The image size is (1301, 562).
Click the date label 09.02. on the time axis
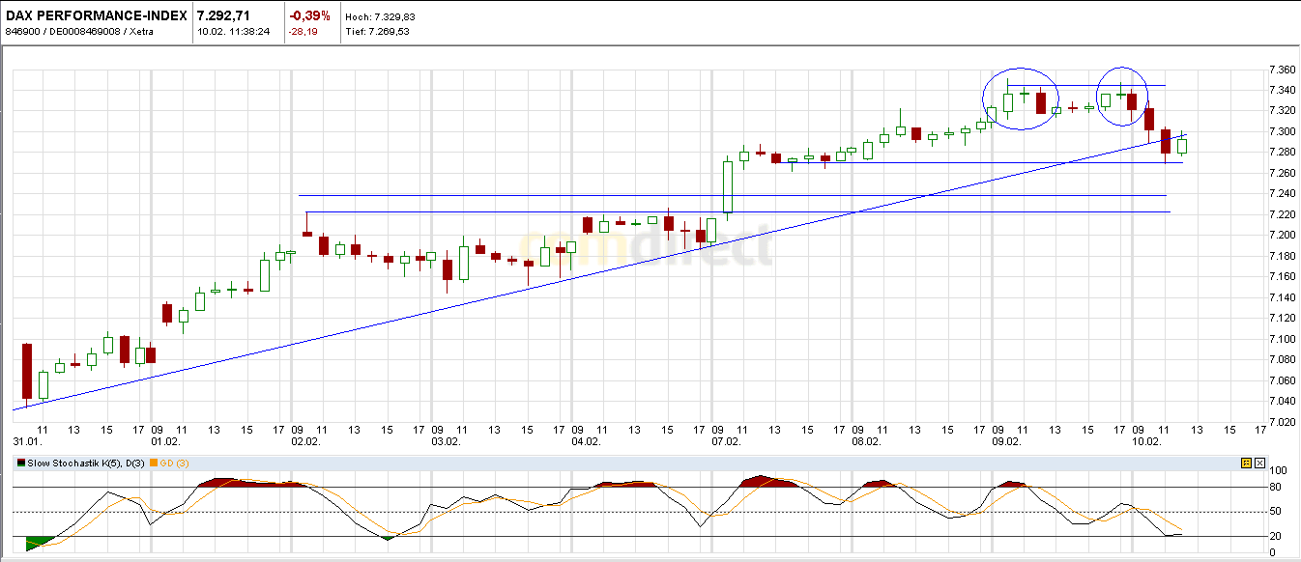[1006, 441]
